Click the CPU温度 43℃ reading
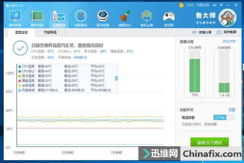The width and height of the screenshot is (244, 163). (43, 51)
